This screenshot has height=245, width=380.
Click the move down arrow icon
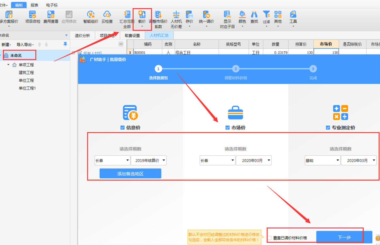click(x=46, y=45)
